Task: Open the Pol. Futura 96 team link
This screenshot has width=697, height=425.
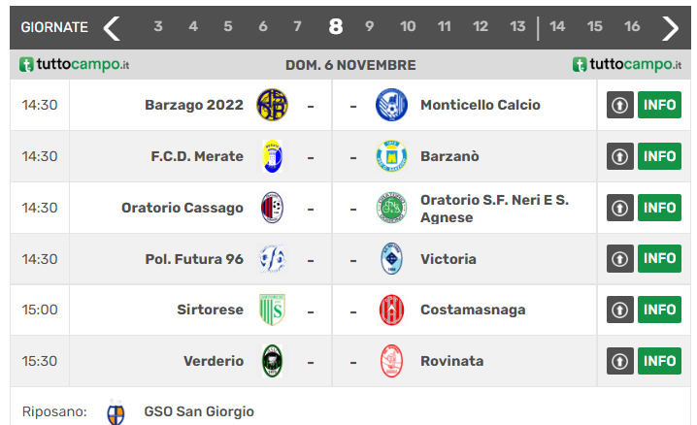Action: pos(194,259)
